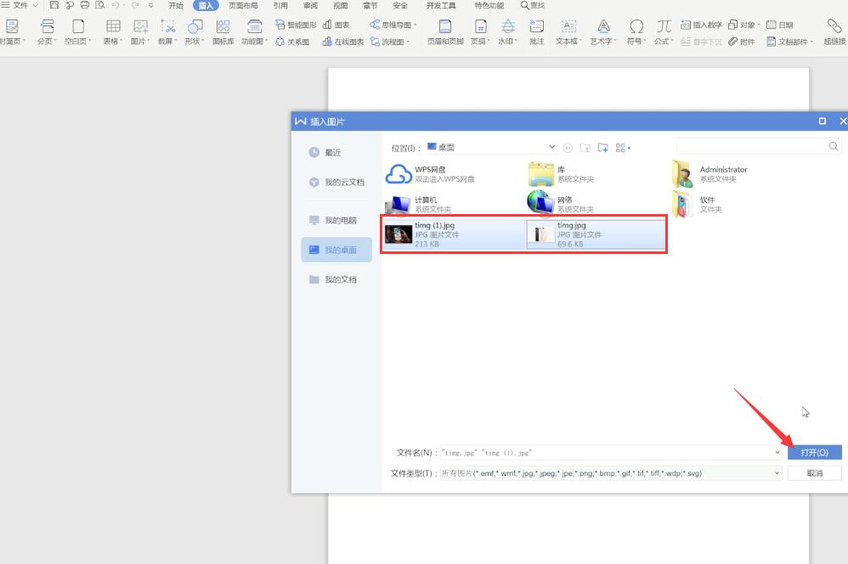Click the 页眉和页脚 header and footer icon

click(445, 26)
